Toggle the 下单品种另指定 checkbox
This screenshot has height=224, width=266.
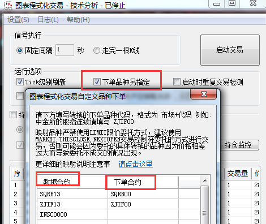click(97, 82)
